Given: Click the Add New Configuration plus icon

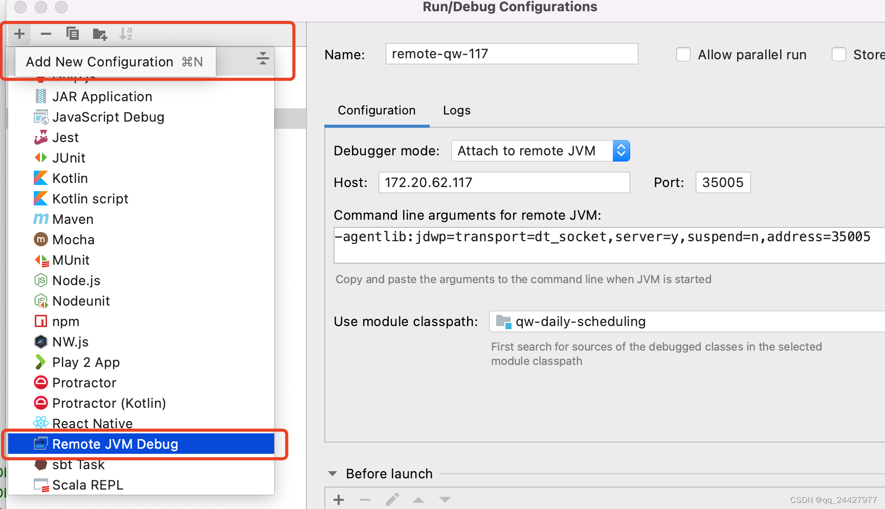Looking at the screenshot, I should click(x=19, y=34).
